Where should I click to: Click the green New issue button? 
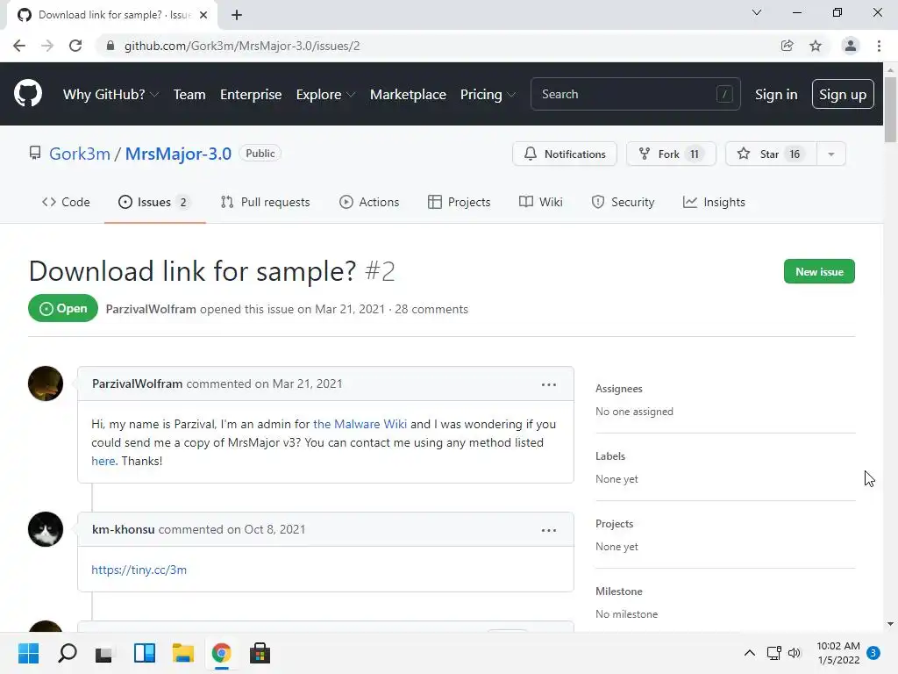[x=819, y=272]
